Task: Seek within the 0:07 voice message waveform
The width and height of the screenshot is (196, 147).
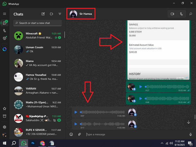Action: 102,112
